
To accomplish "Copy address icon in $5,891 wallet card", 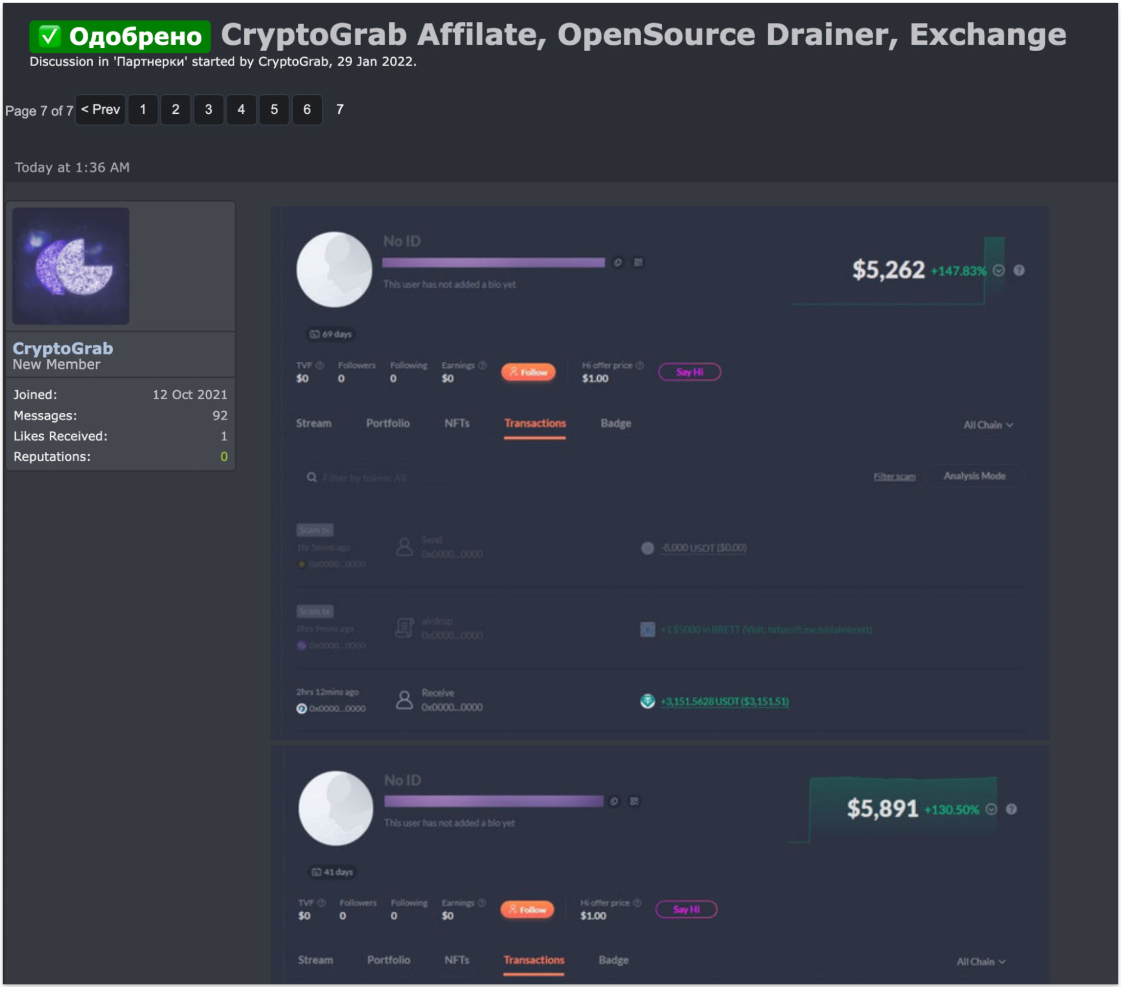I will [614, 801].
